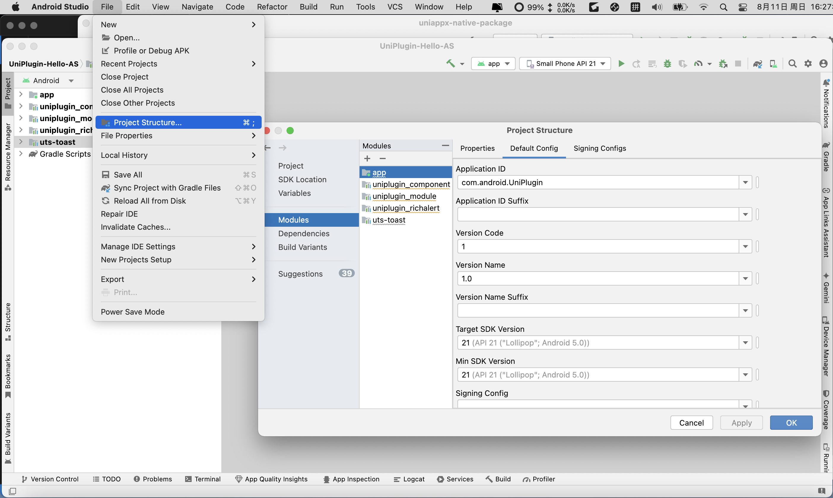
Task: Open the Version Name dropdown arrow
Action: (745, 279)
